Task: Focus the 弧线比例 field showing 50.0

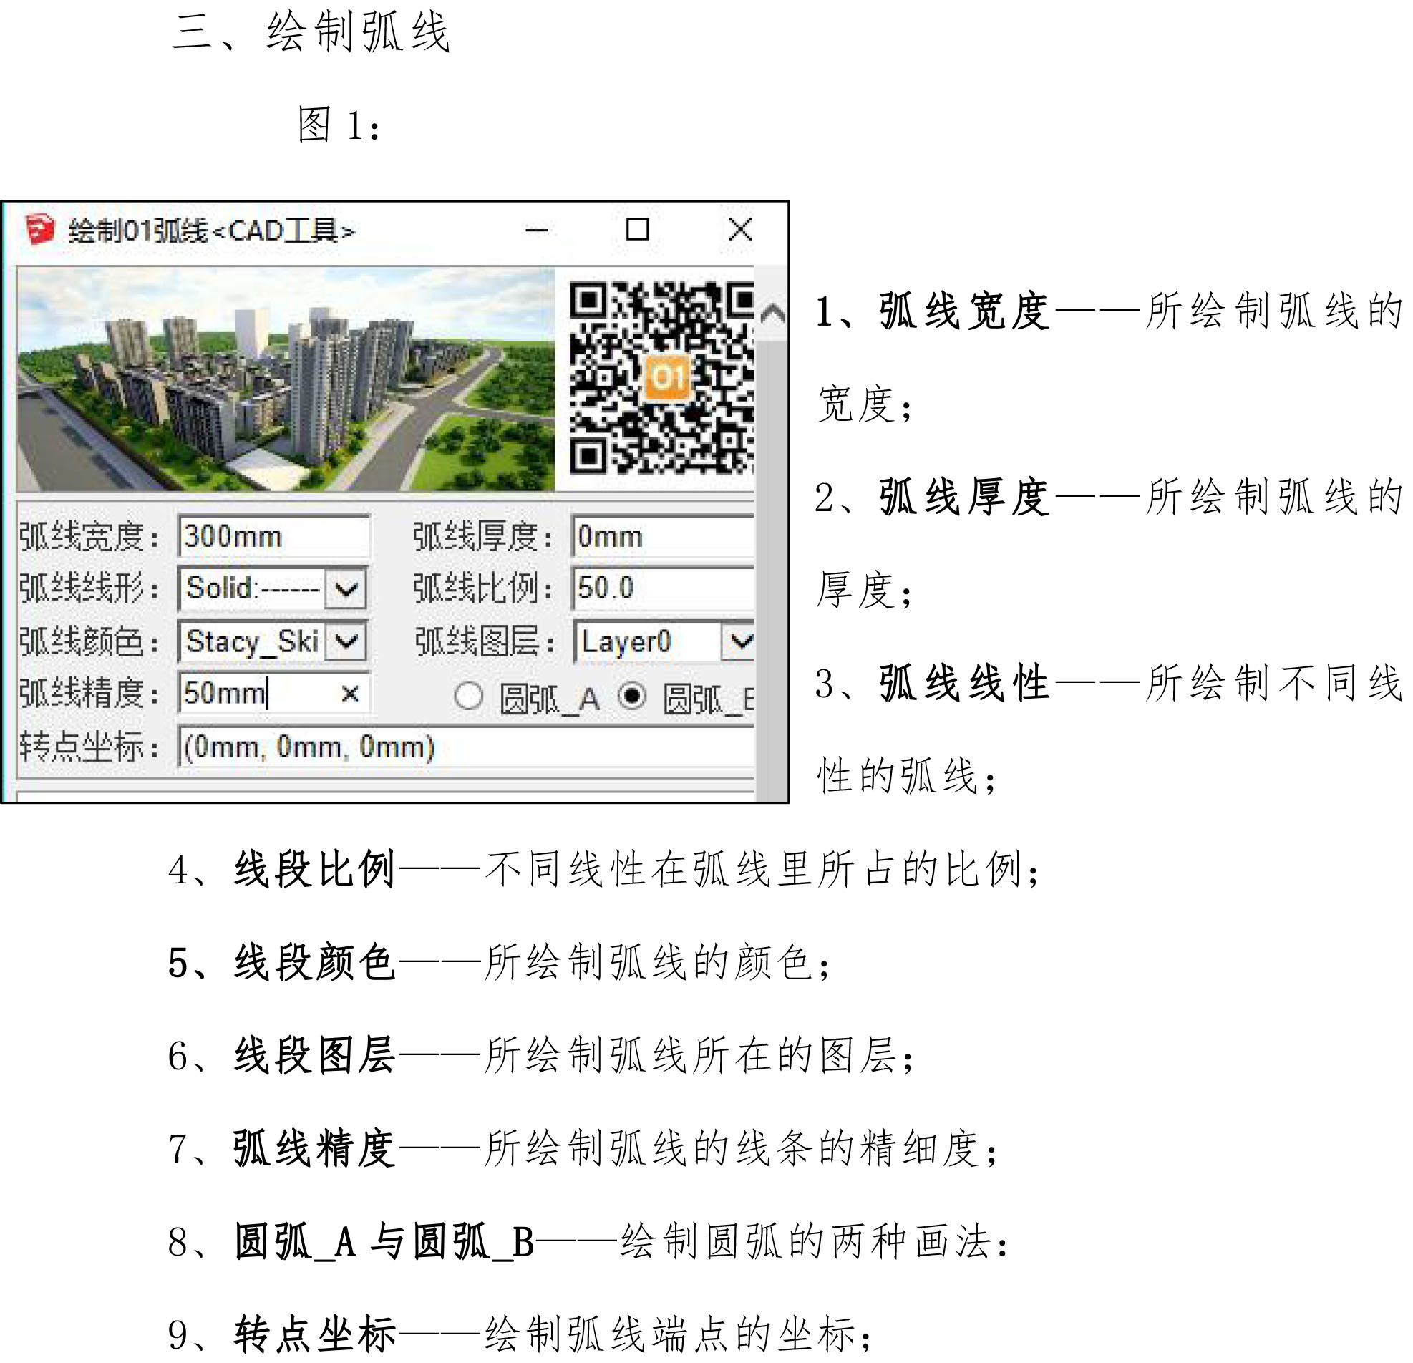Action: click(664, 588)
